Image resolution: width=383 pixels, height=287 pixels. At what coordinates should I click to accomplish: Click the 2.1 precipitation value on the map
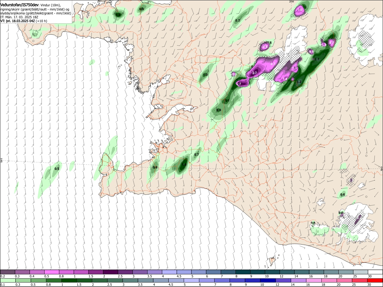click(x=317, y=59)
